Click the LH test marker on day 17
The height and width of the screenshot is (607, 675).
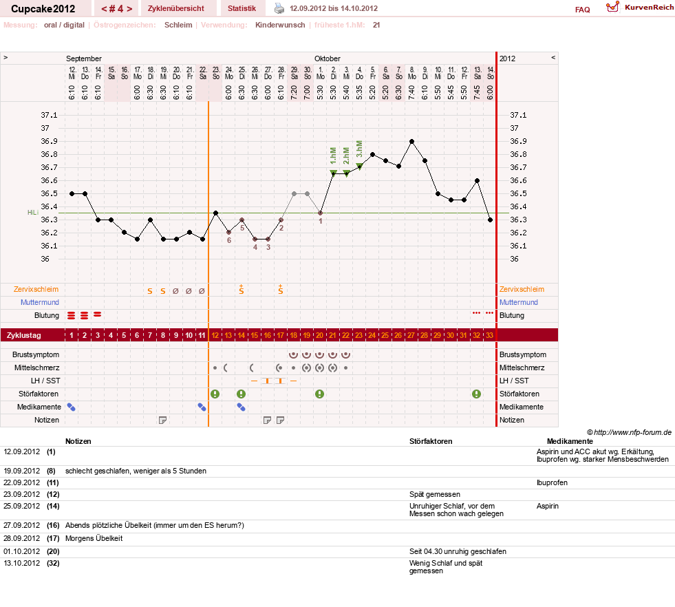tap(280, 381)
